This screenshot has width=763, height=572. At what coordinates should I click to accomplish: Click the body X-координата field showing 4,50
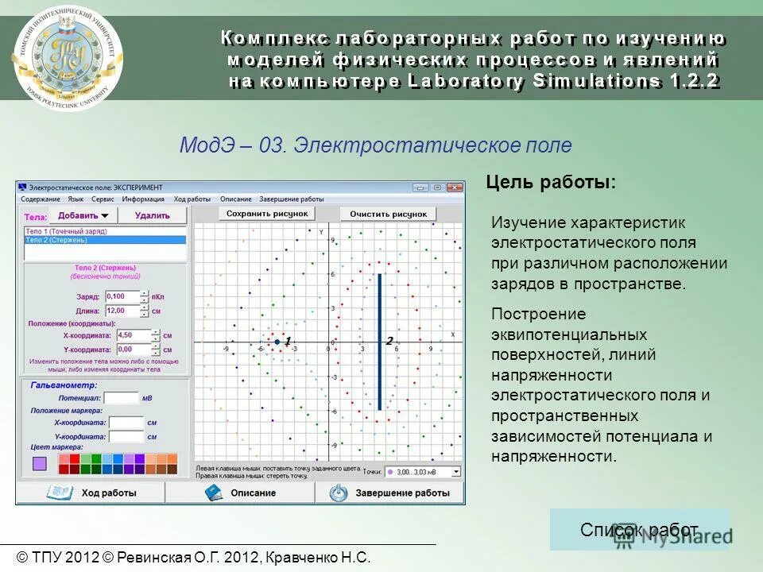[134, 335]
